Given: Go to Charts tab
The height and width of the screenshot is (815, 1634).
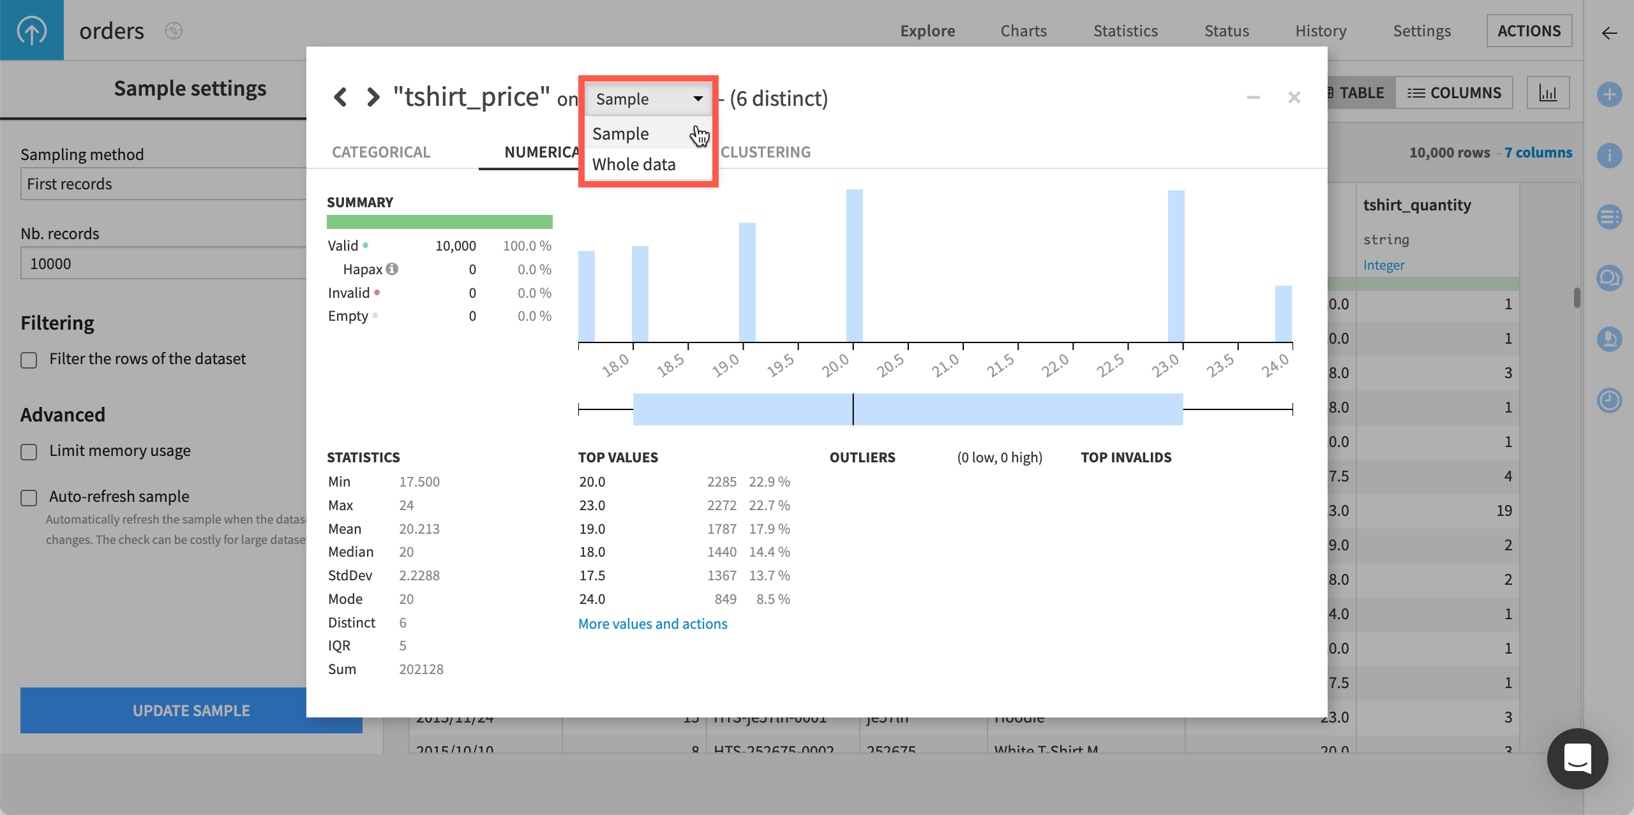Looking at the screenshot, I should pyautogui.click(x=1023, y=31).
